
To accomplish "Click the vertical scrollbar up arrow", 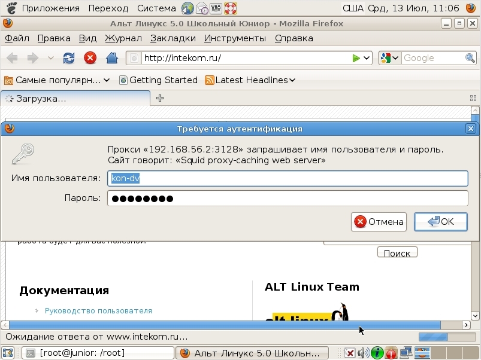I will (x=475, y=110).
